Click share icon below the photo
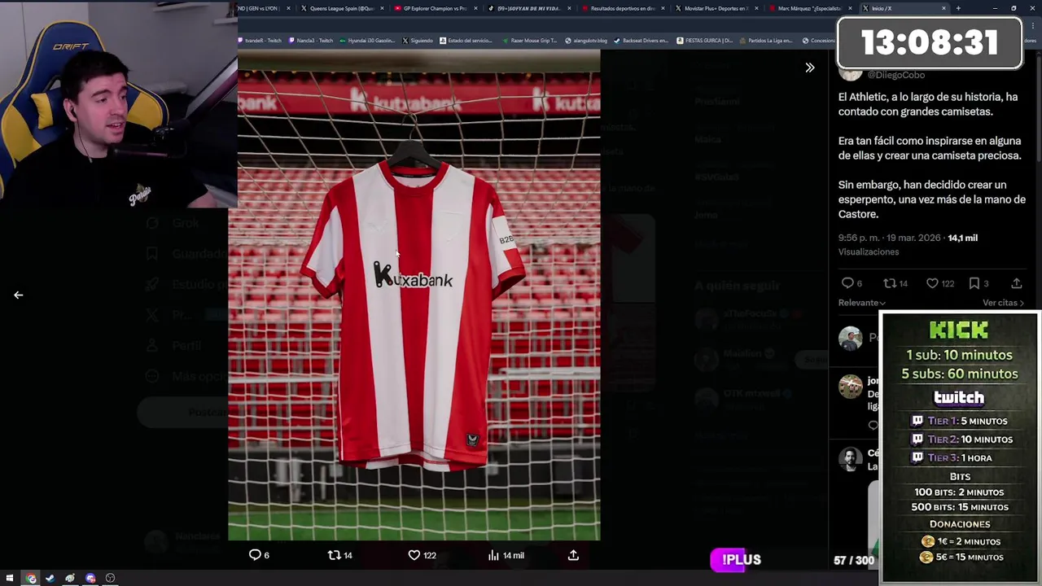This screenshot has height=586, width=1042. pos(573,555)
